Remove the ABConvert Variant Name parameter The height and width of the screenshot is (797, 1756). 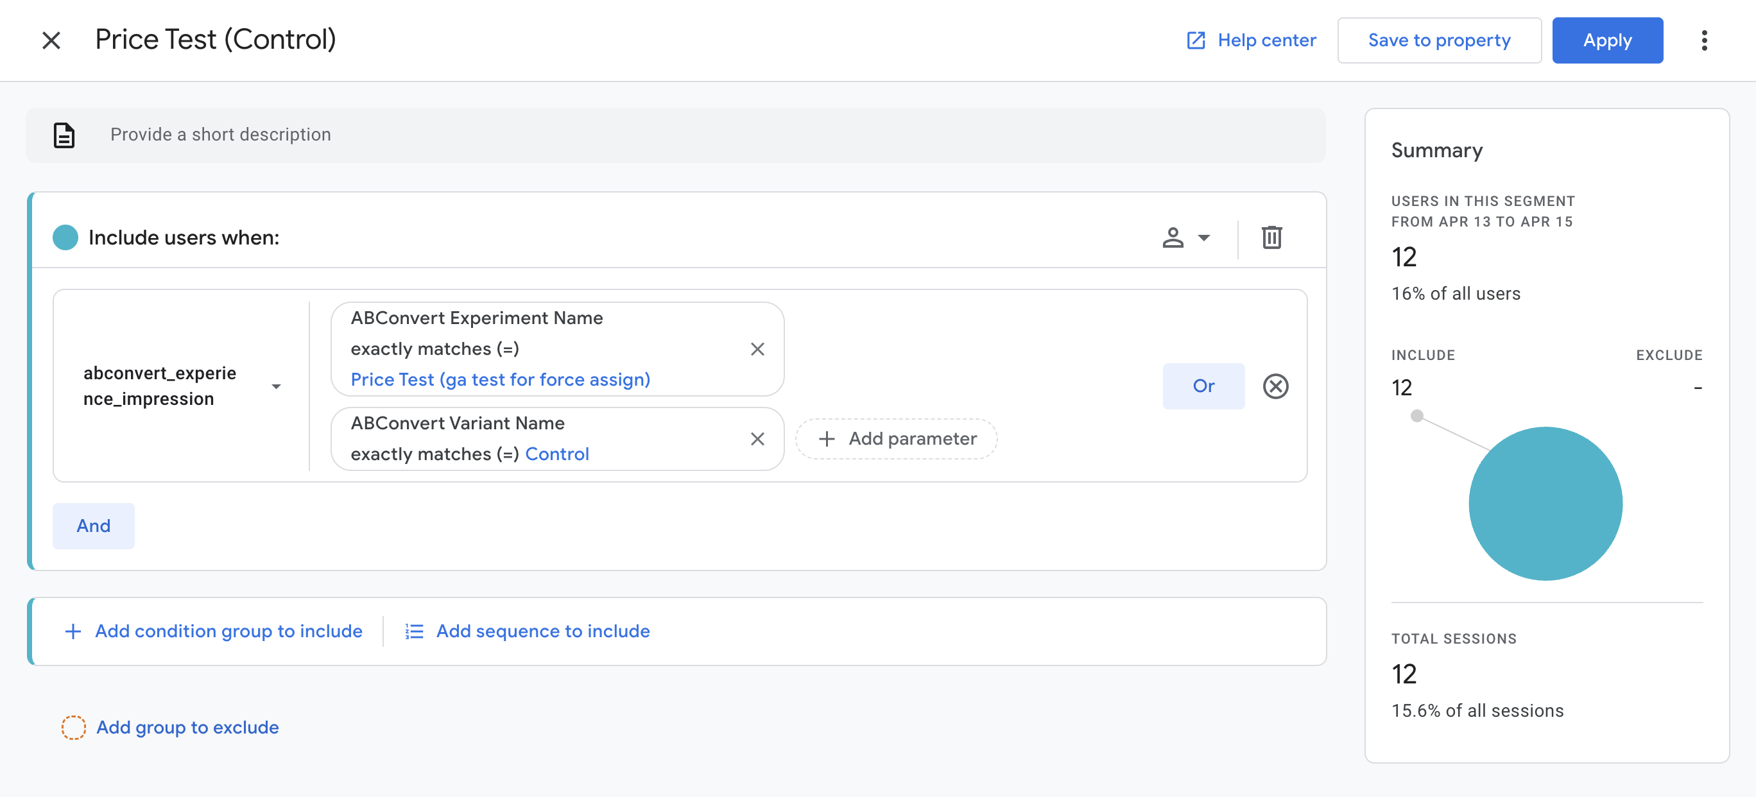(x=757, y=438)
